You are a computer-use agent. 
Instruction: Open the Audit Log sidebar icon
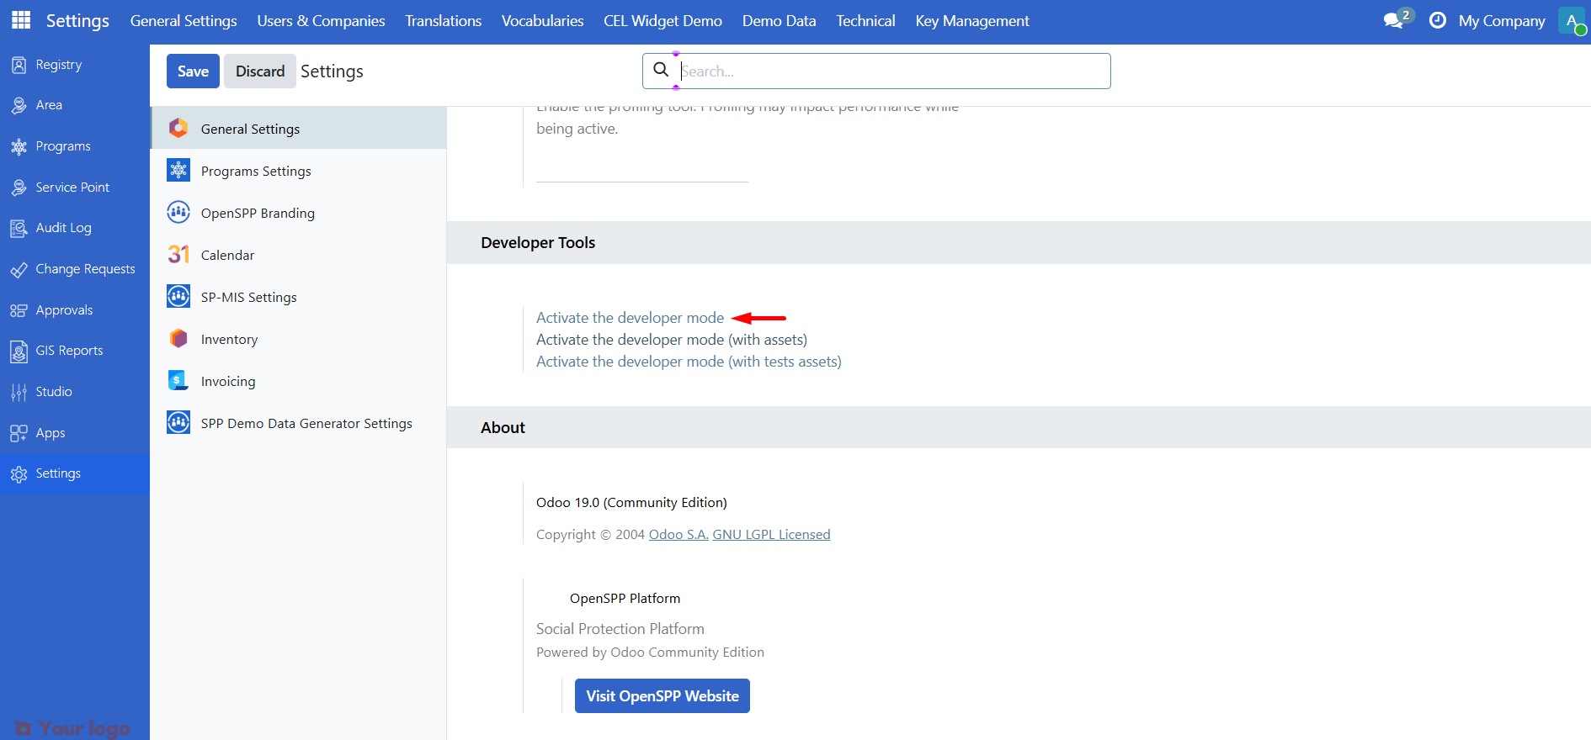[19, 228]
